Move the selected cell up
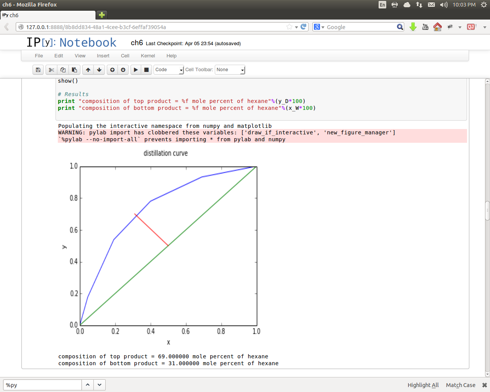490x392 pixels. [88, 70]
